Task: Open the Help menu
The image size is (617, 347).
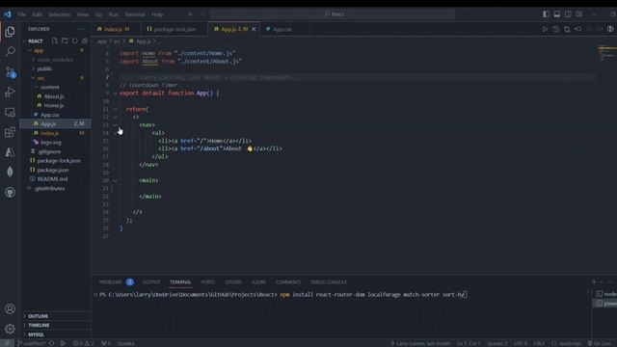Action: coord(157,14)
